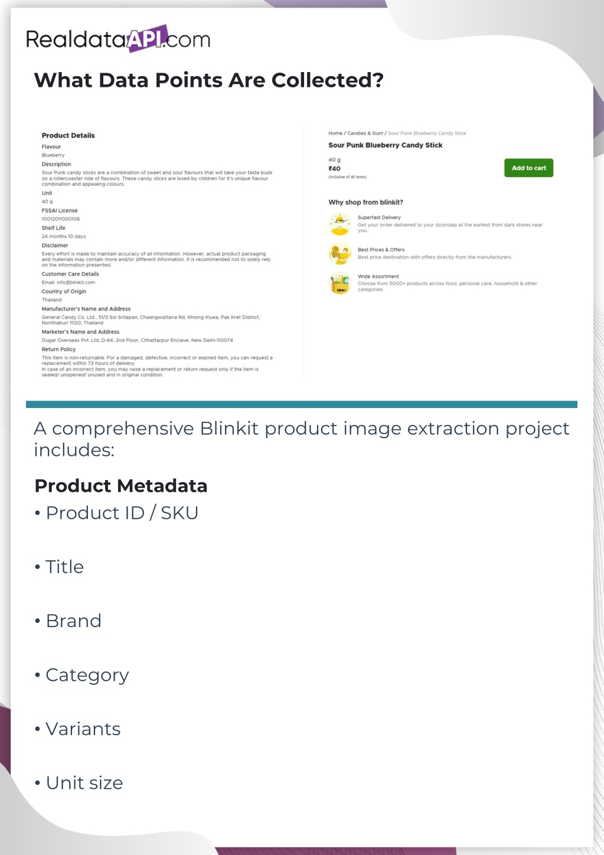Click the FSSAI License number

click(x=61, y=219)
